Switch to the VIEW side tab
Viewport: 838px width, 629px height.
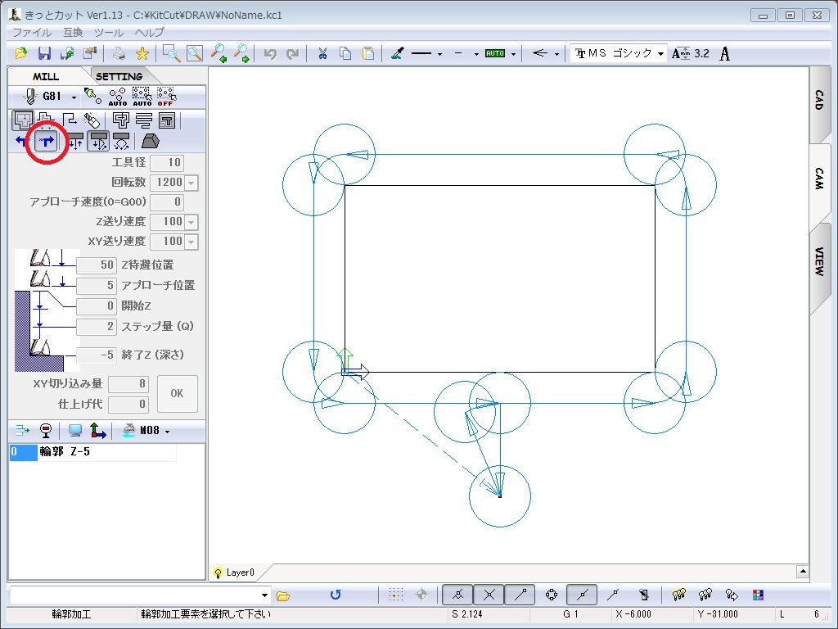[819, 261]
